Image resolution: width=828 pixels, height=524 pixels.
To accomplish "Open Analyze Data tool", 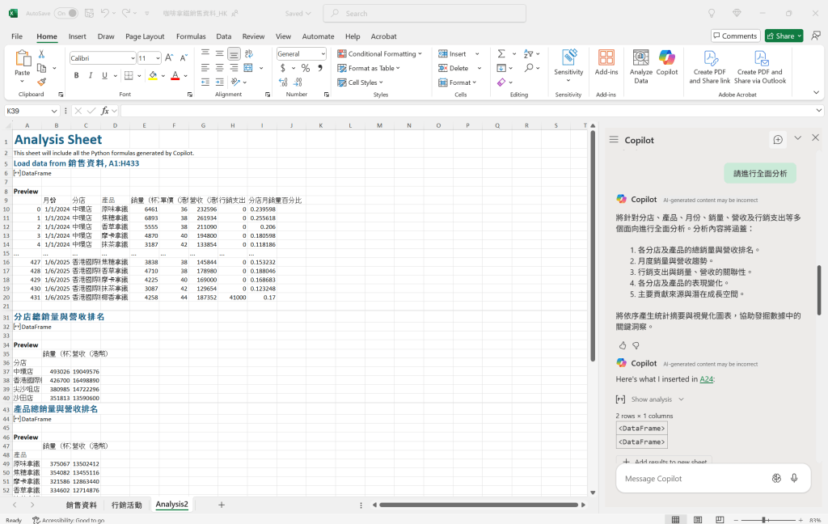I will coord(641,66).
